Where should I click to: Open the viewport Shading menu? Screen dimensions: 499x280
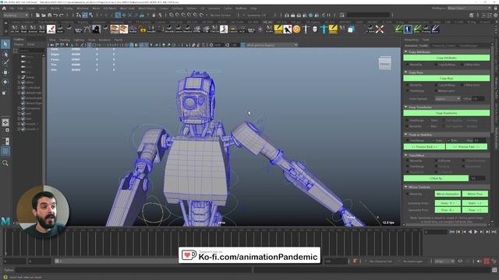pyautogui.click(x=65, y=40)
